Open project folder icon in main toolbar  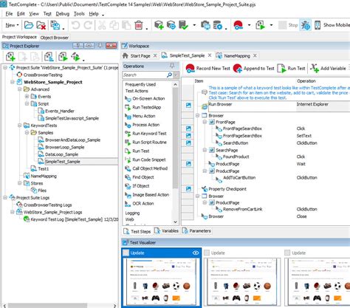pos(29,25)
